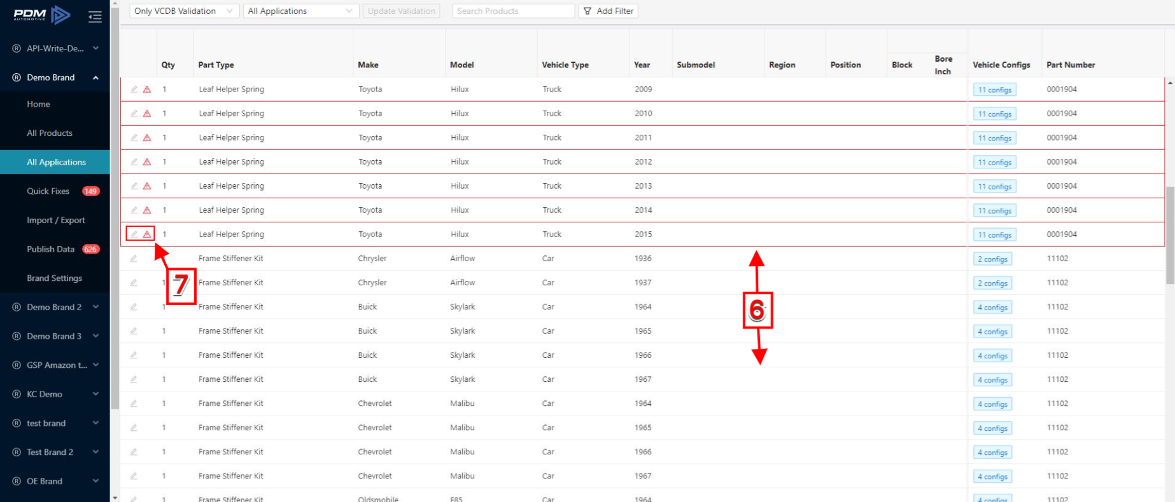
Task: Open Import / Export page
Action: pos(56,220)
